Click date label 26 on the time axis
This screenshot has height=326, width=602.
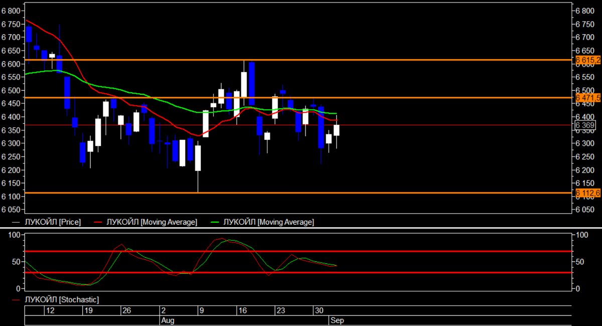[x=127, y=310]
